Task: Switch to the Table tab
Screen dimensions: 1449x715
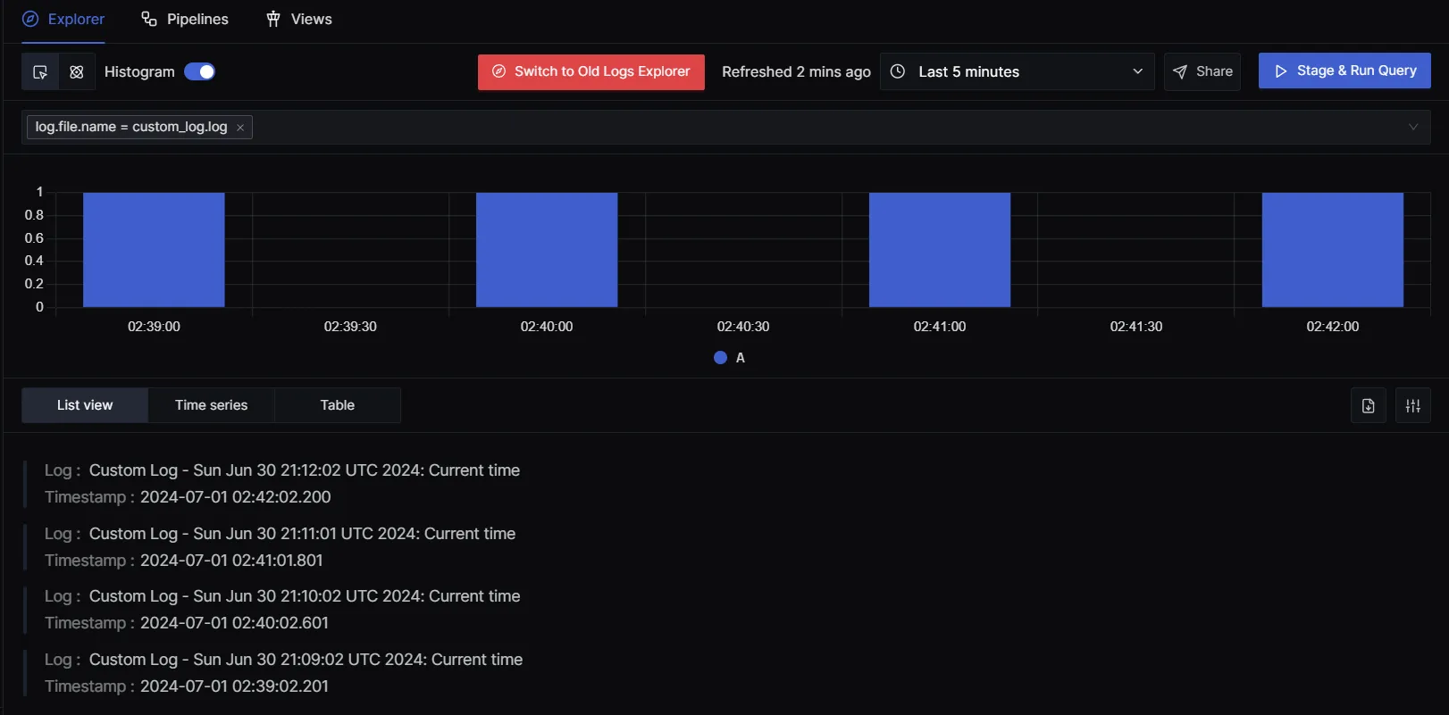Action: (338, 405)
